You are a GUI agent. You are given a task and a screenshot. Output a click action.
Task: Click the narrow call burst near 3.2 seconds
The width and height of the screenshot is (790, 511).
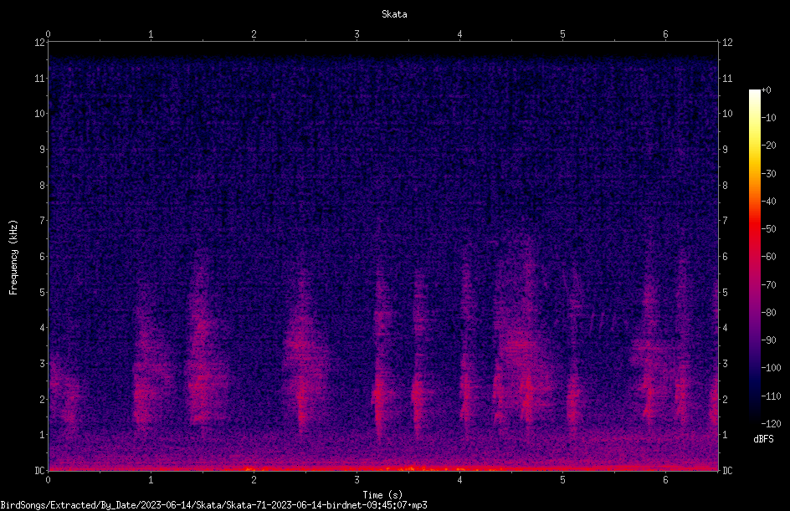pos(378,362)
